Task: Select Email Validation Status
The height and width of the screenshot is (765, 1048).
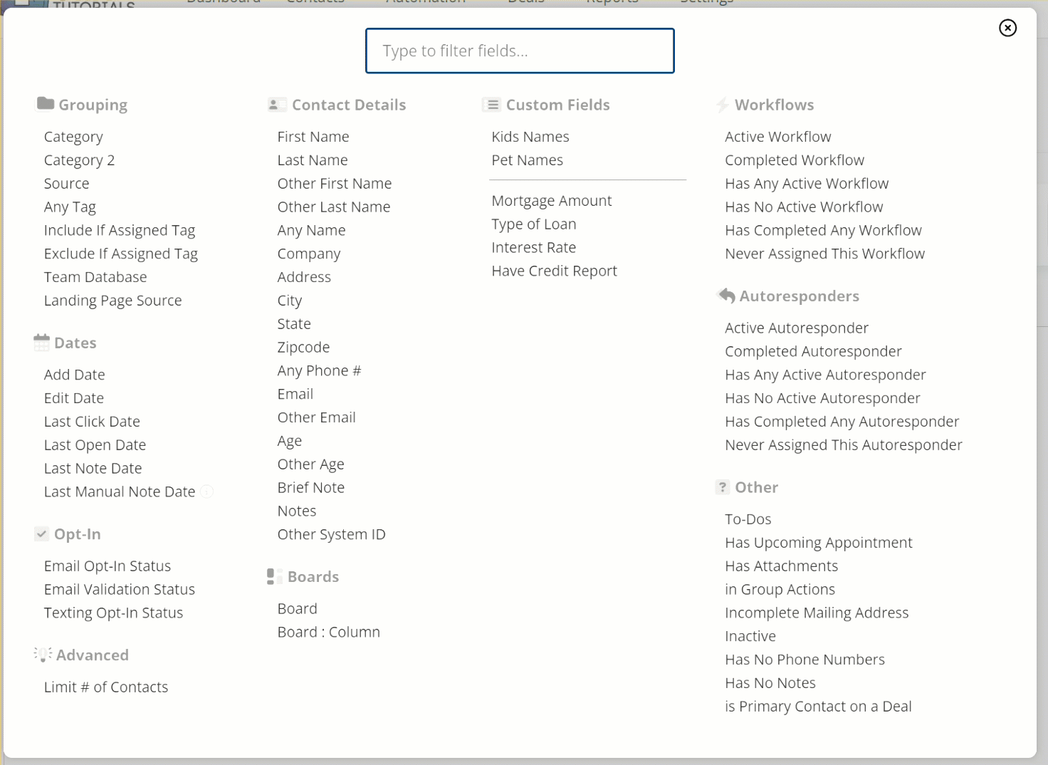Action: pos(120,590)
